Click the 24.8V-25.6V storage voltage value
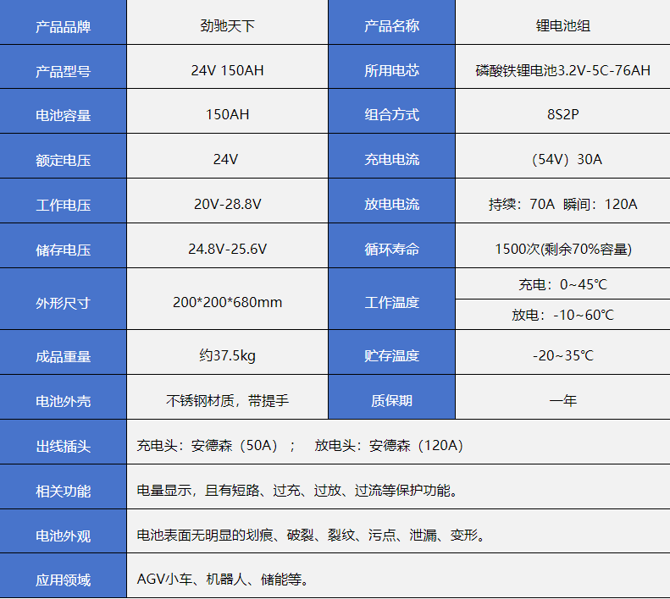The image size is (670, 599). 227,249
